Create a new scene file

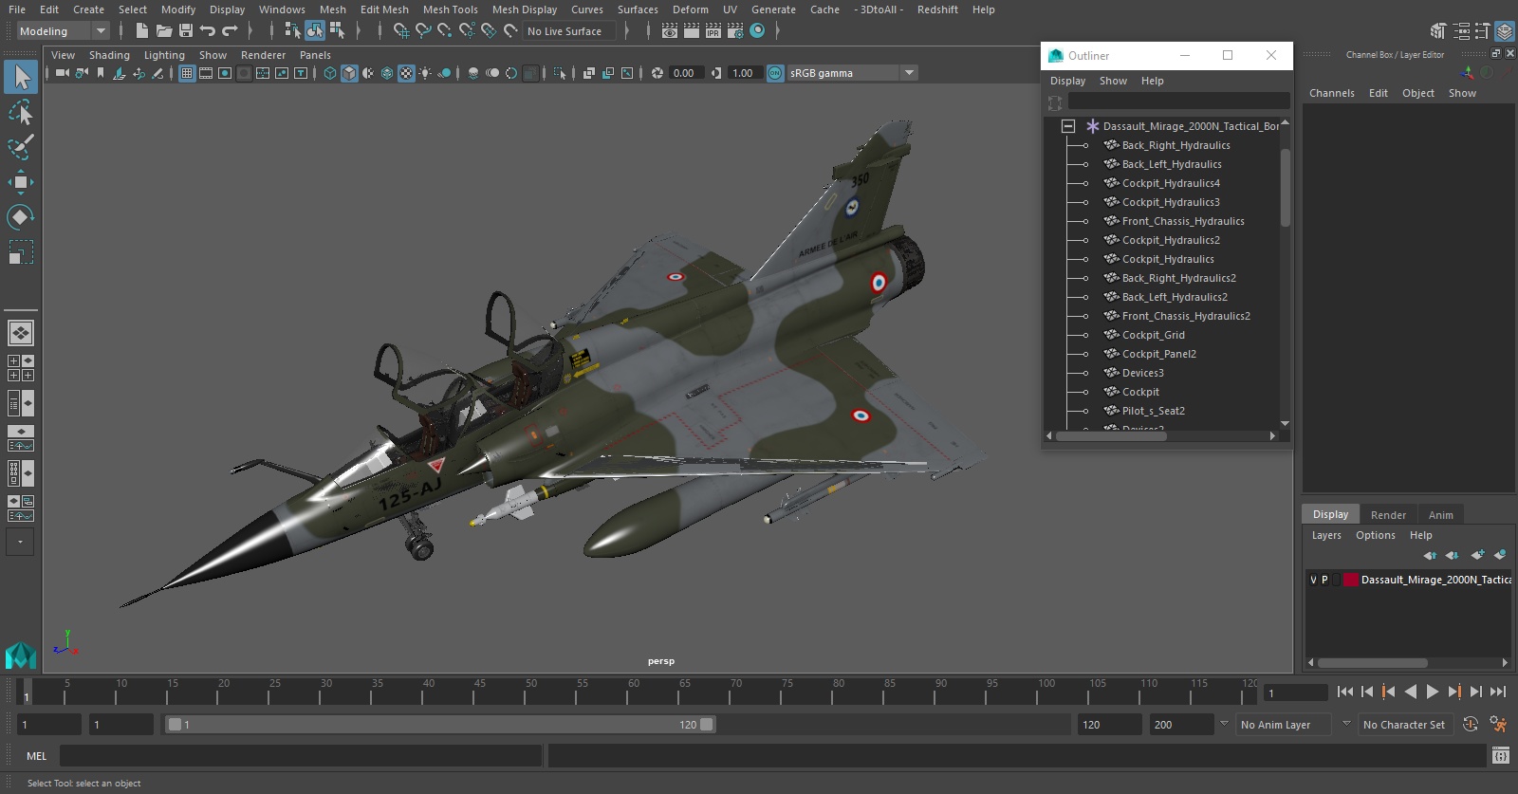click(141, 31)
